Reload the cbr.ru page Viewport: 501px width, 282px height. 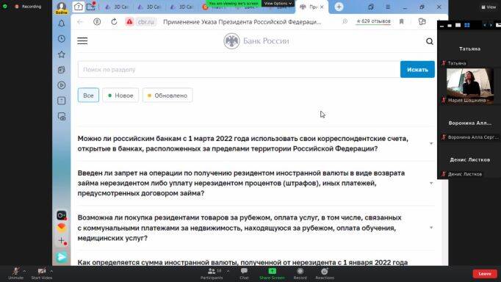click(114, 22)
